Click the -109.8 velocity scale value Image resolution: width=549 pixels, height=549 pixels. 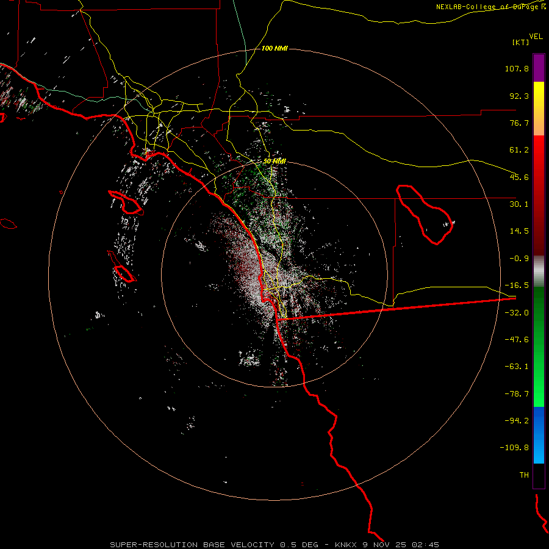coord(514,448)
